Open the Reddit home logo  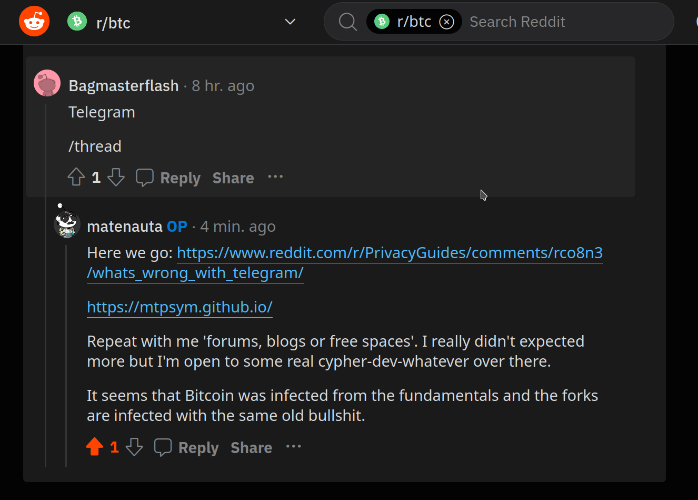(x=34, y=22)
